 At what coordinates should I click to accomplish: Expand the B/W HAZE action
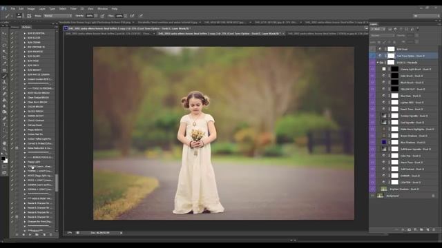pos(25,61)
